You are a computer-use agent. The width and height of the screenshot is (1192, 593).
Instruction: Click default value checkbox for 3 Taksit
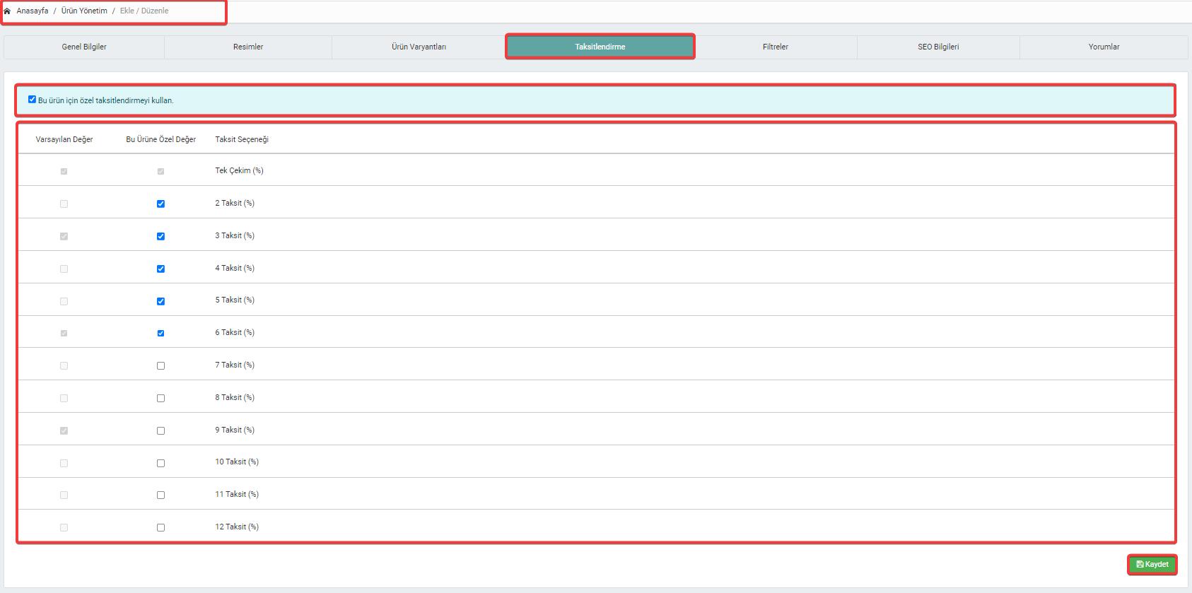(64, 236)
